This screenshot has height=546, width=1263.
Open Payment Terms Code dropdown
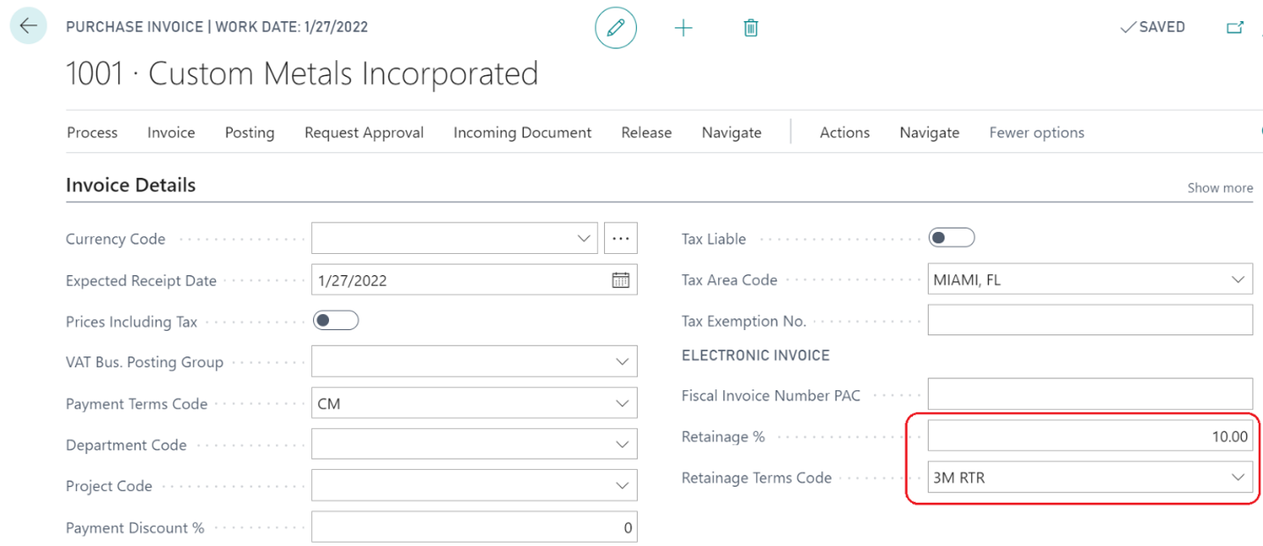click(623, 404)
